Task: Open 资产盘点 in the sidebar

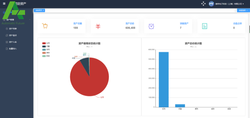Action: point(13,35)
